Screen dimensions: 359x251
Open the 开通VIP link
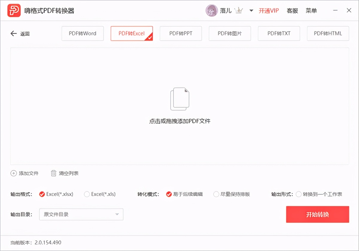point(268,10)
